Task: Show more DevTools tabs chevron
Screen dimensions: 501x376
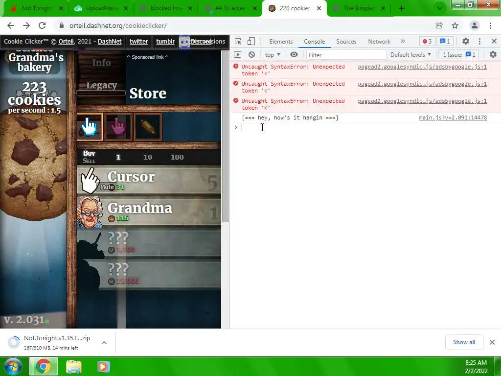Action: tap(403, 41)
